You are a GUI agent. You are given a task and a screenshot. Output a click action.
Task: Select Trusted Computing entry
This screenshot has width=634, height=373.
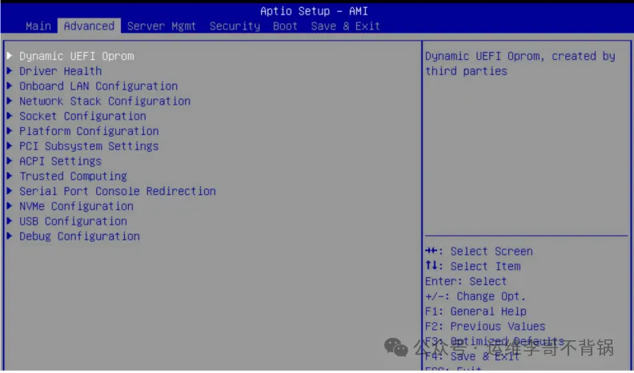tap(73, 176)
